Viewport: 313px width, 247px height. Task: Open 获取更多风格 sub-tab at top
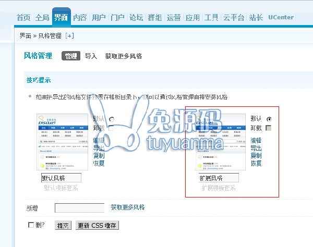tap(124, 56)
